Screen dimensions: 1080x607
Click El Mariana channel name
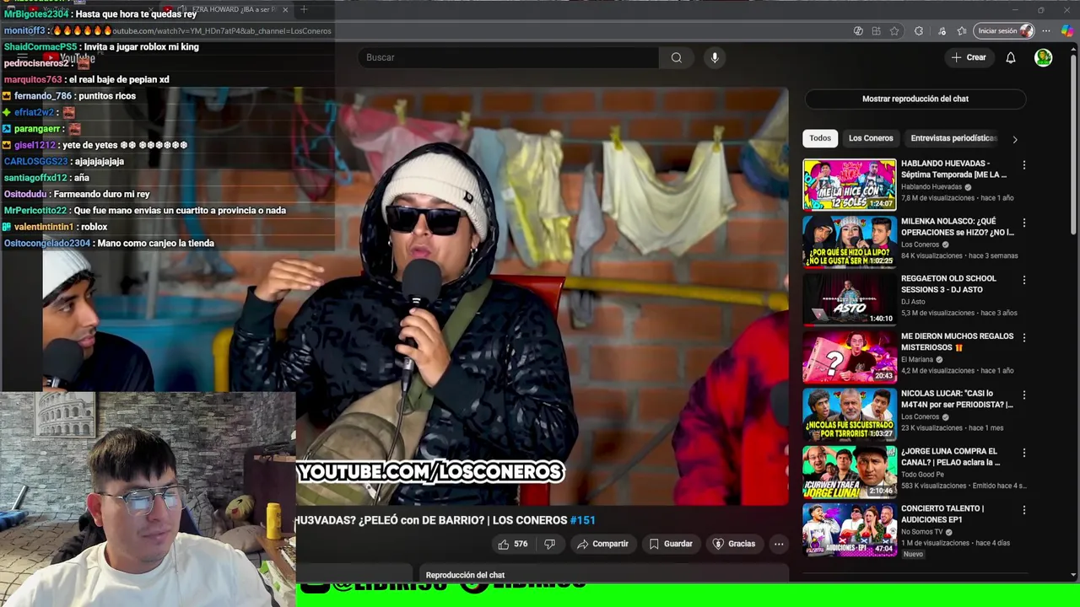(917, 359)
